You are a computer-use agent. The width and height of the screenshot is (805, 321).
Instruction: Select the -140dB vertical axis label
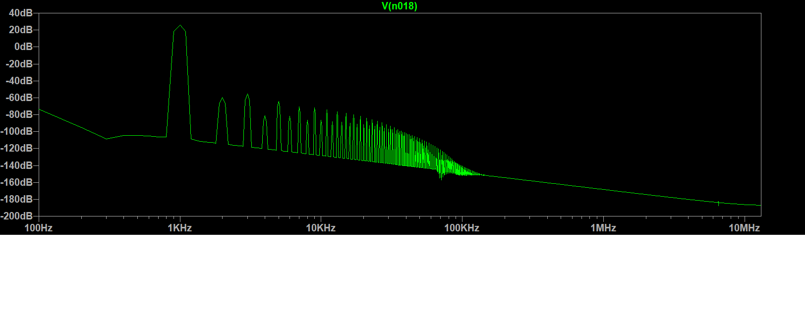(x=17, y=165)
